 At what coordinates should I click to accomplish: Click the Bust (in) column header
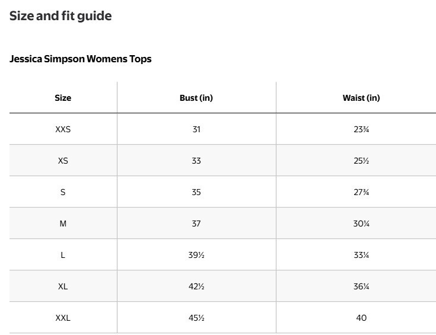(x=196, y=98)
